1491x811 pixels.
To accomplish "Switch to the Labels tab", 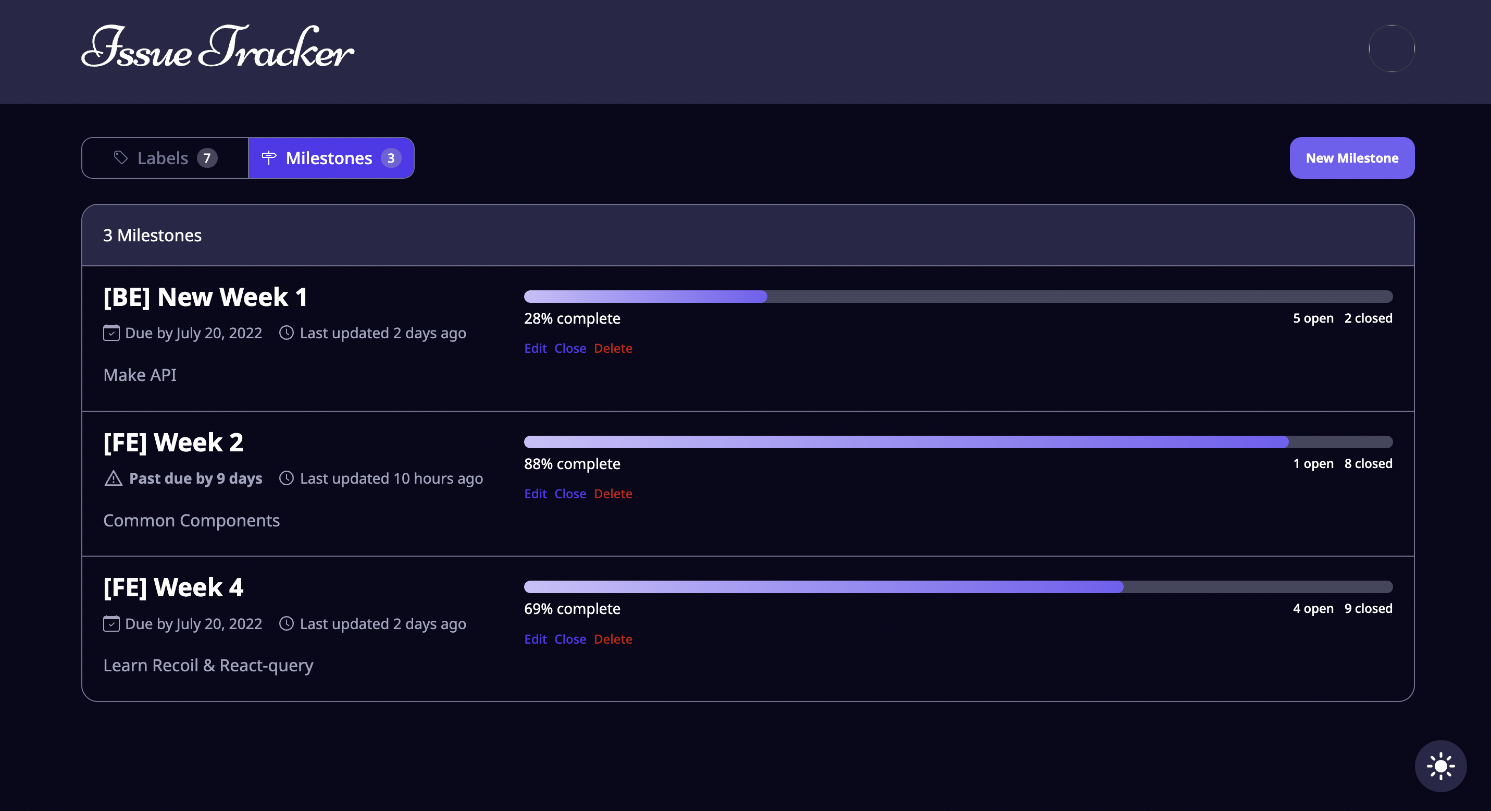I will coord(165,158).
